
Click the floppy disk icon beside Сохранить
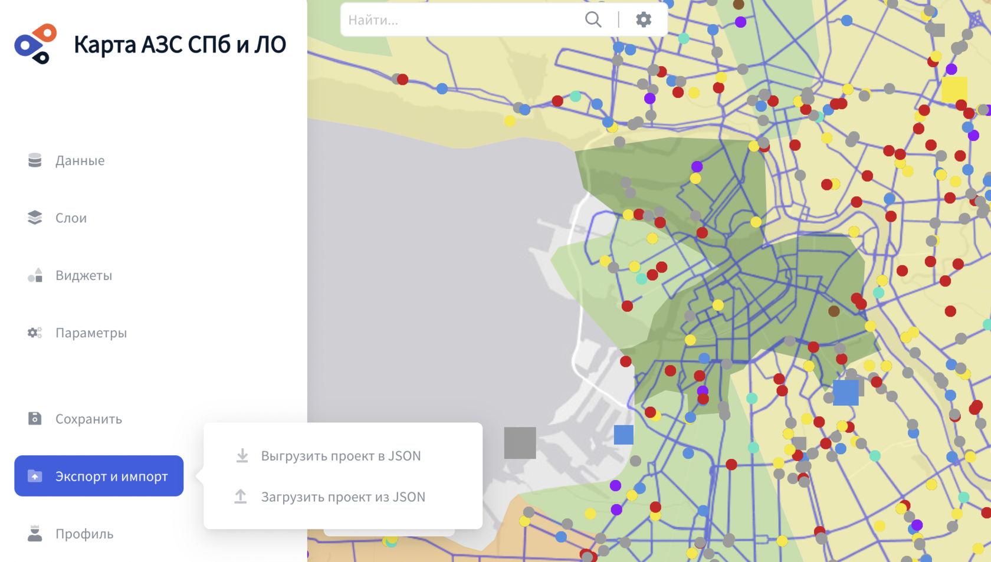pos(35,418)
